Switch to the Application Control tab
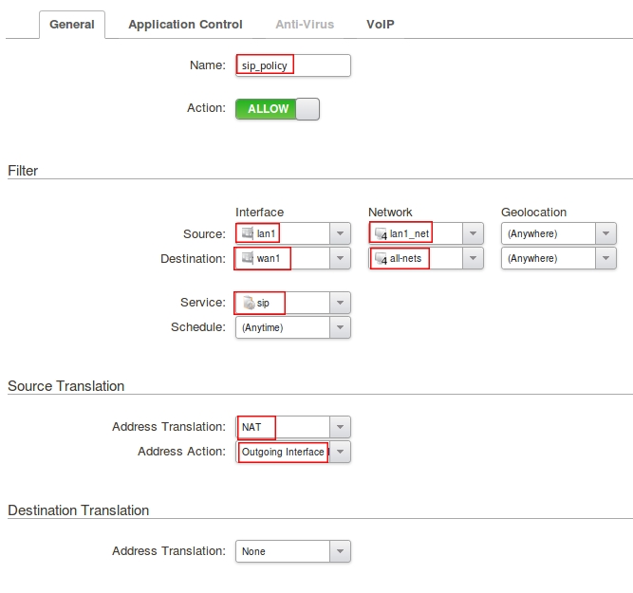 click(185, 25)
